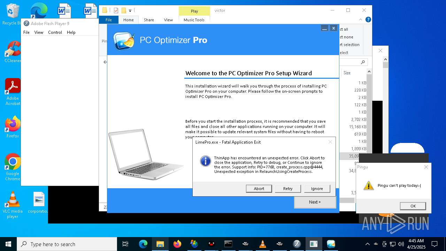Close the white window behind Explorer
The image size is (446, 251).
[x=380, y=51]
